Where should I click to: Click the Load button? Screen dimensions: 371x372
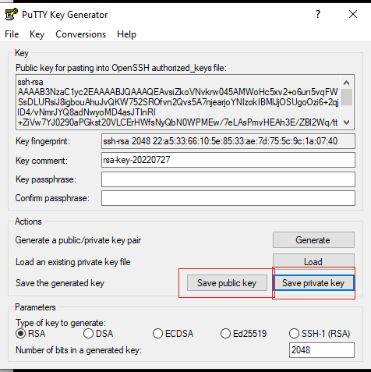point(313,260)
